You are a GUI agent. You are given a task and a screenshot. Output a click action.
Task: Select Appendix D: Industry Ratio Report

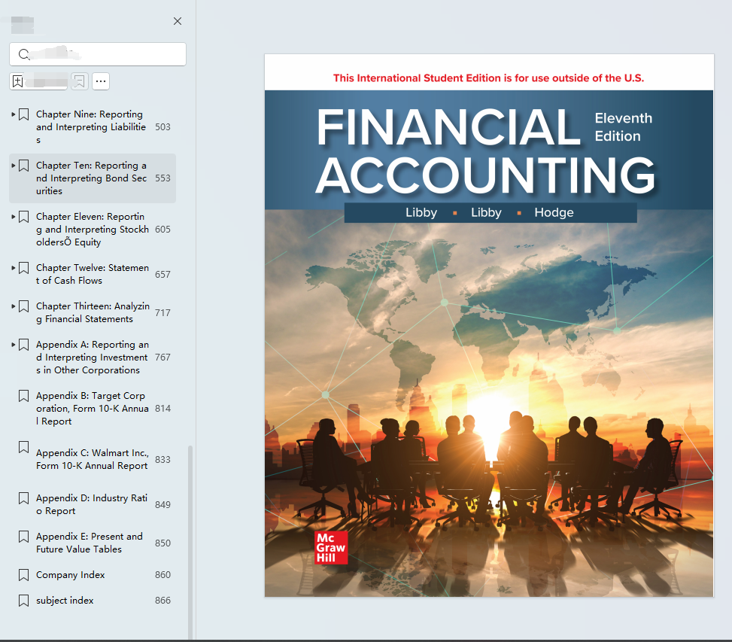click(x=92, y=504)
